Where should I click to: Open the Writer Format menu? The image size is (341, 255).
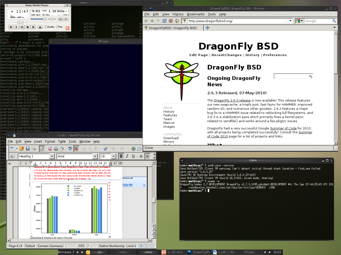pyautogui.click(x=50, y=141)
